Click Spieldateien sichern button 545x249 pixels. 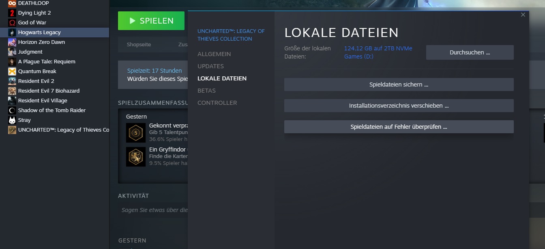(x=399, y=84)
